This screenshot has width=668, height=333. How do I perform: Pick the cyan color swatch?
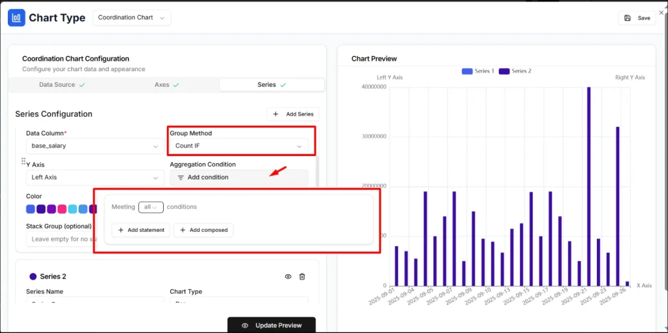72,209
